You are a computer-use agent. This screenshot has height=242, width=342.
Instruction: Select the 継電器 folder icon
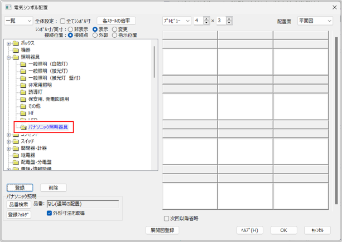click(16, 155)
